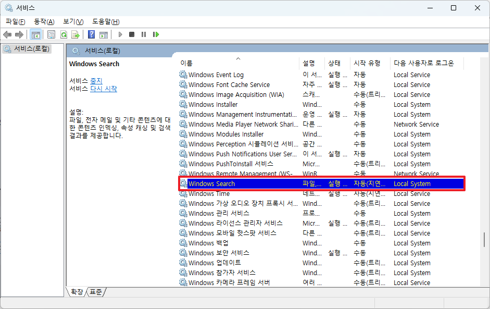Select Windows 참가자 서비스 name
This screenshot has height=309, width=490.
pos(222,273)
